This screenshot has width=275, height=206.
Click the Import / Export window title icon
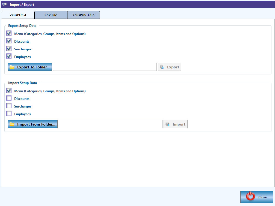[5, 4]
